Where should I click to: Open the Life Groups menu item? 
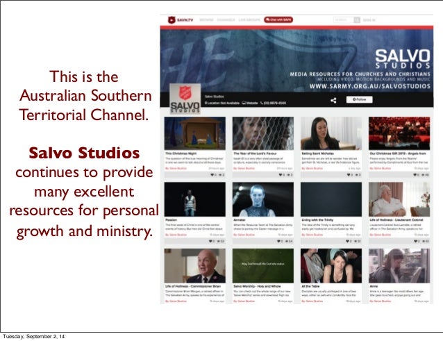coord(249,20)
